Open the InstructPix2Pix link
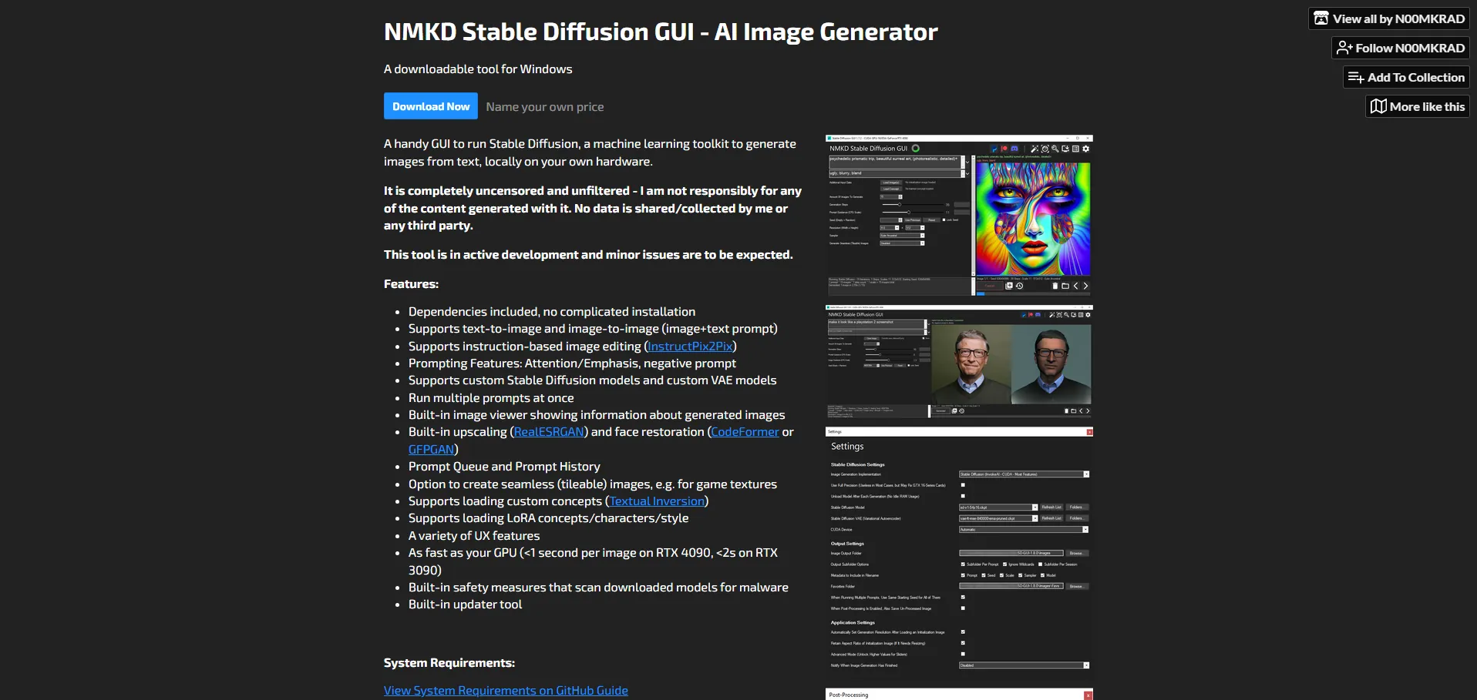Viewport: 1477px width, 700px height. pyautogui.click(x=690, y=347)
